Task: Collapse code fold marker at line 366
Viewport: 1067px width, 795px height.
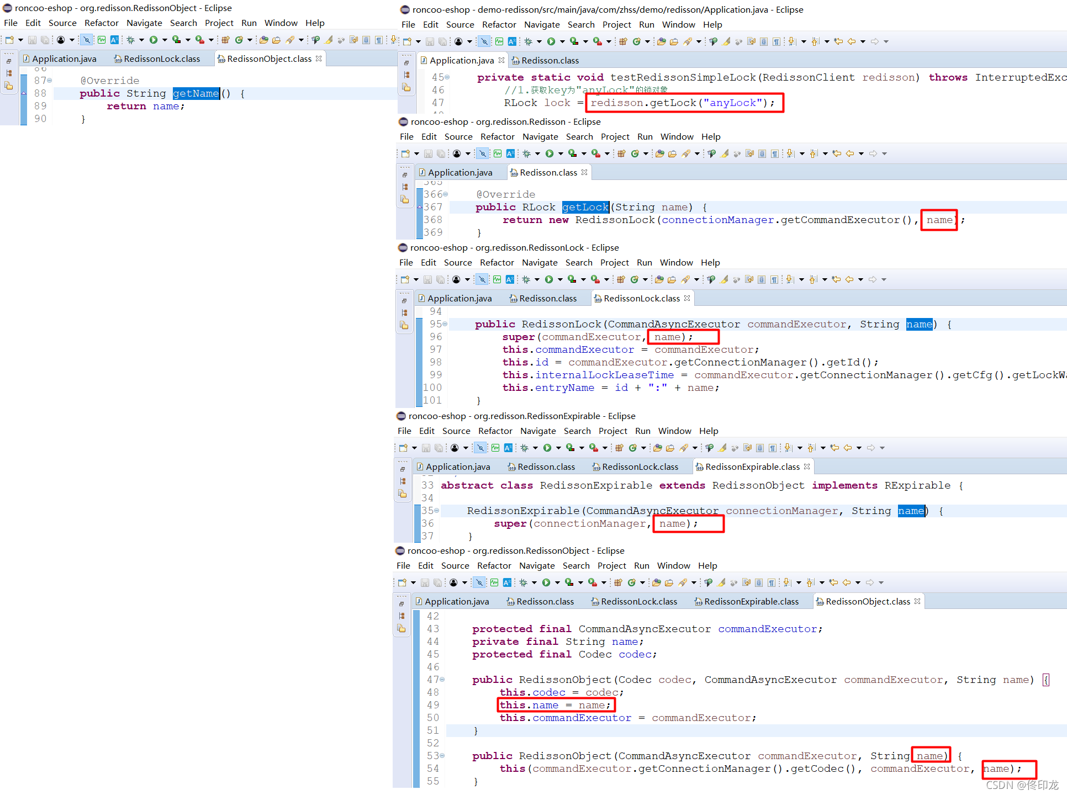Action: pos(446,194)
